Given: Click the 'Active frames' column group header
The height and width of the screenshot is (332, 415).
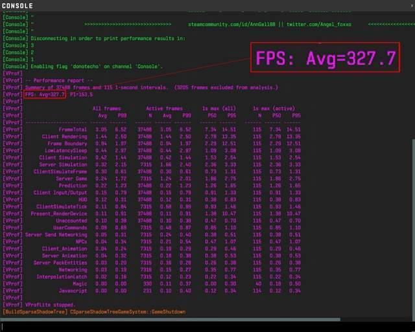Looking at the screenshot, I should [164, 108].
